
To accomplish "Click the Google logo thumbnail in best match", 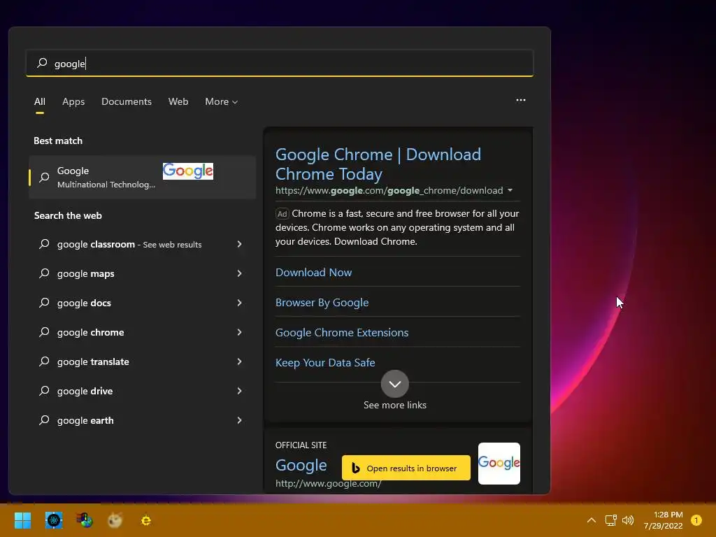I will (188, 171).
